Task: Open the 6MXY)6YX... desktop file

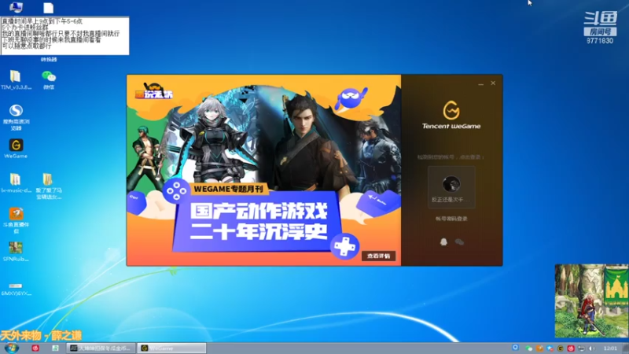Action: coord(16,289)
